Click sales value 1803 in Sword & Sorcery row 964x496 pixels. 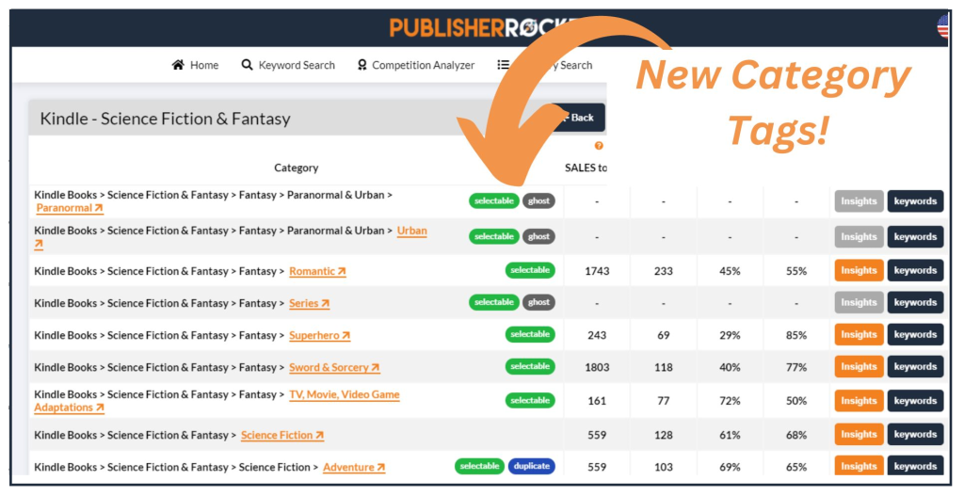597,368
